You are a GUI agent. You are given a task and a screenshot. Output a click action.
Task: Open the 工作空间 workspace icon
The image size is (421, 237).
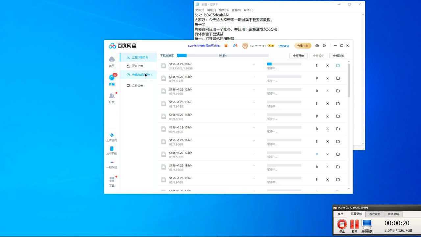pos(112,137)
